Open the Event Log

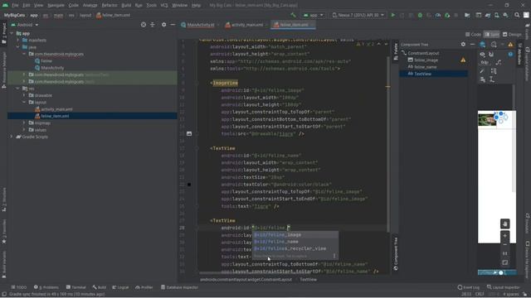[x=468, y=287]
